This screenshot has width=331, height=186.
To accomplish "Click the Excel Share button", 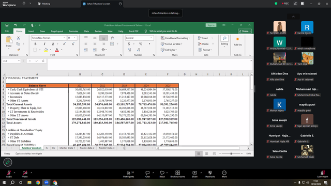I will point(245,31).
